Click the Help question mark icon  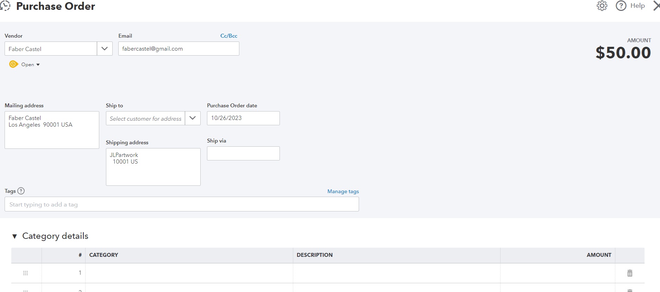coord(621,6)
